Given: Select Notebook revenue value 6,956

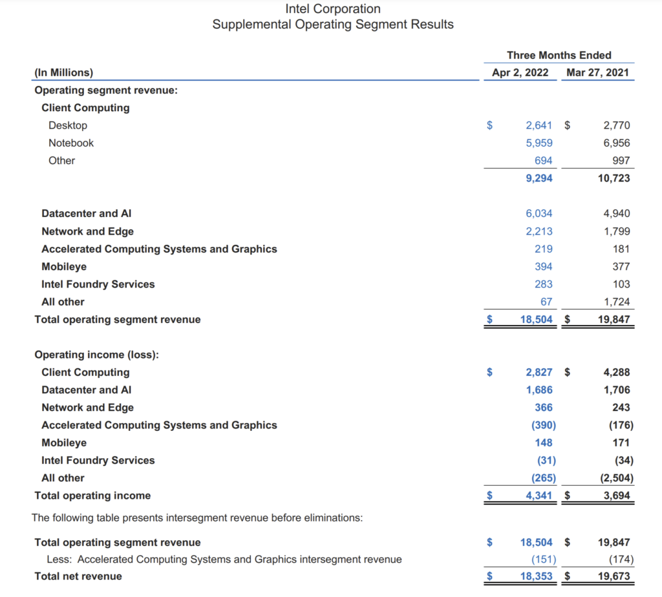Looking at the screenshot, I should point(616,143).
